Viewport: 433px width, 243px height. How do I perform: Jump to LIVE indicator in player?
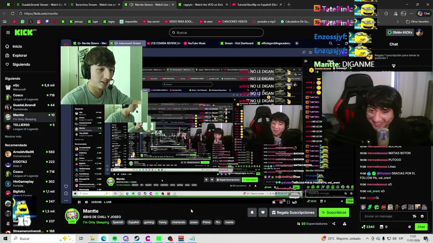108,202
